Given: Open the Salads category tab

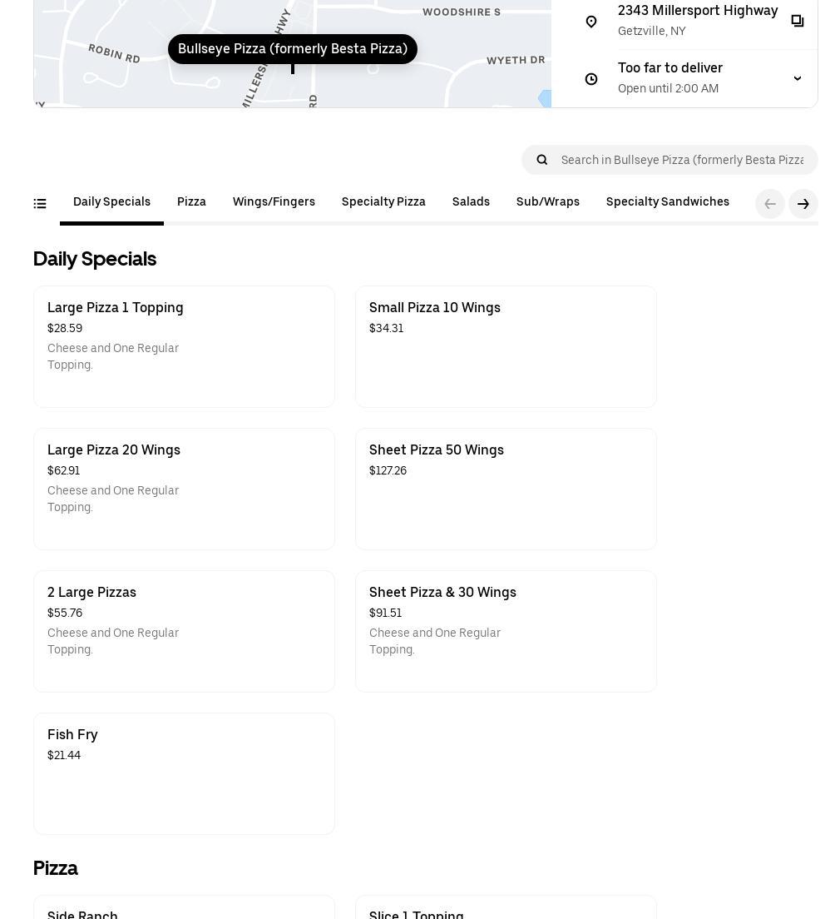Looking at the screenshot, I should point(471,202).
